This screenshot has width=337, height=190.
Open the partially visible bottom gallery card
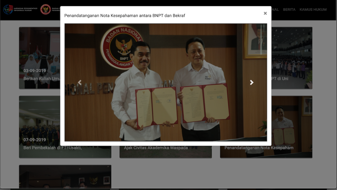(x=65, y=177)
